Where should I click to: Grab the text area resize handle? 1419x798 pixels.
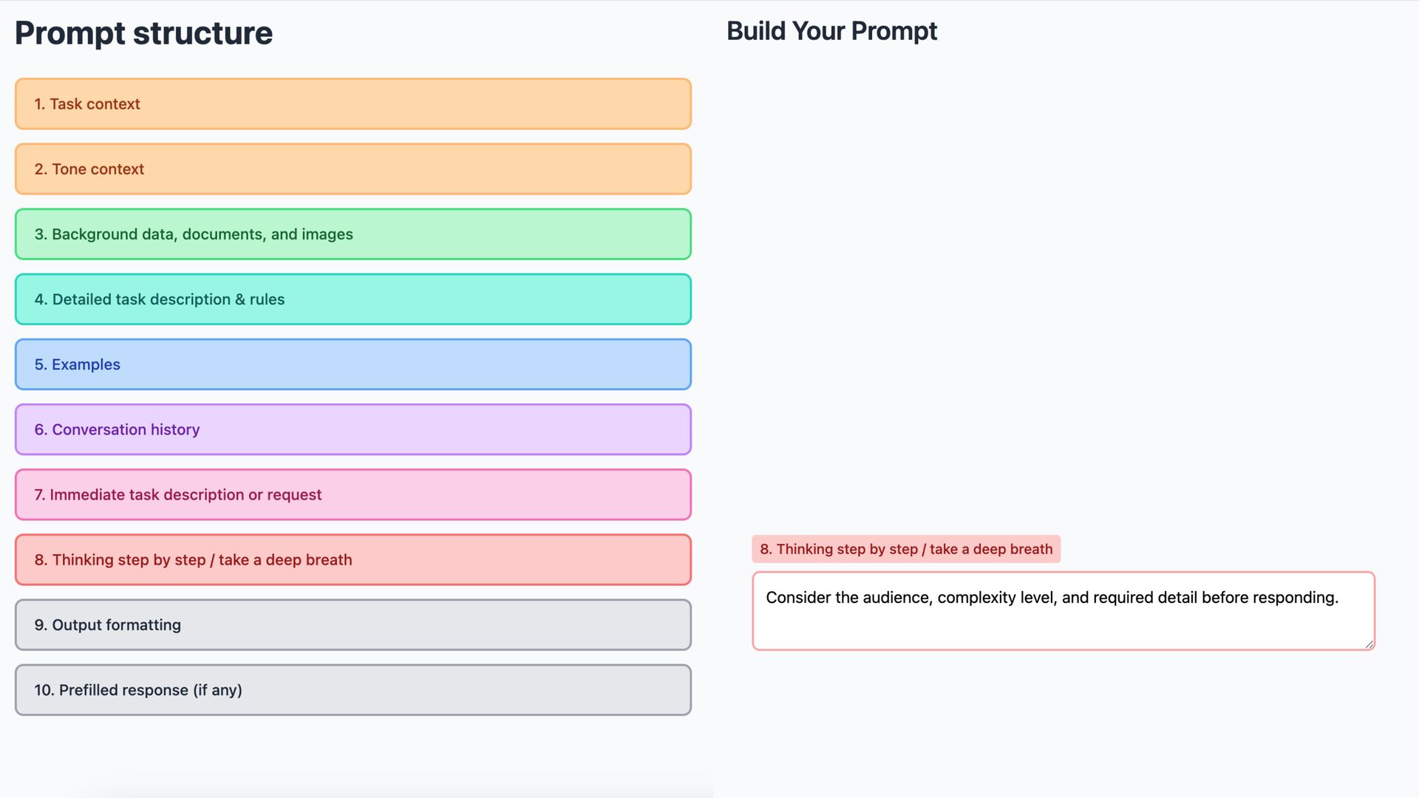coord(1369,644)
